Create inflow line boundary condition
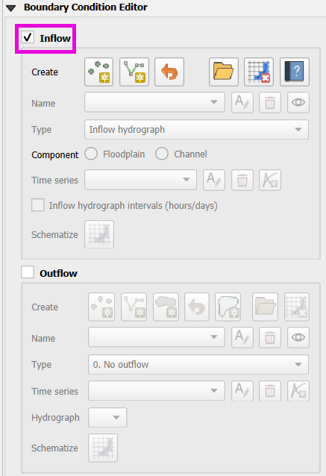326x476 pixels. (134, 72)
